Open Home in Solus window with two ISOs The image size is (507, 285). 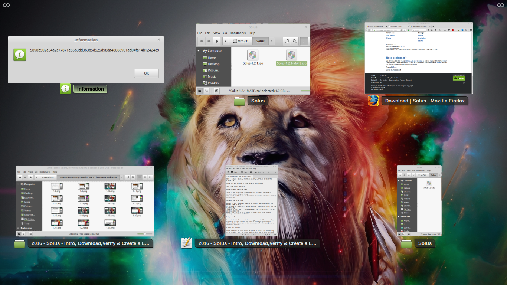pyautogui.click(x=210, y=58)
